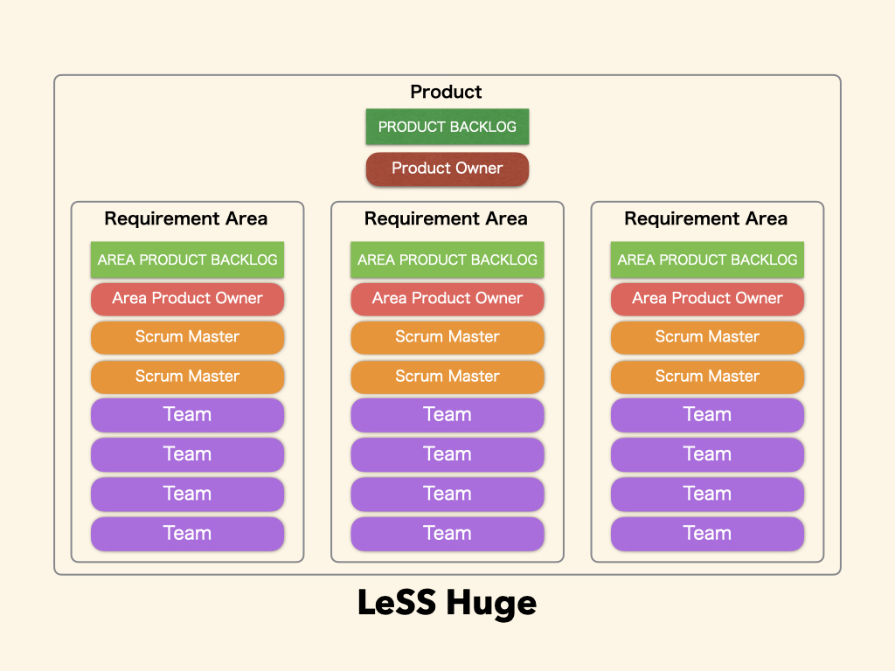
Task: Expand the left Requirement Area container
Action: point(187,218)
